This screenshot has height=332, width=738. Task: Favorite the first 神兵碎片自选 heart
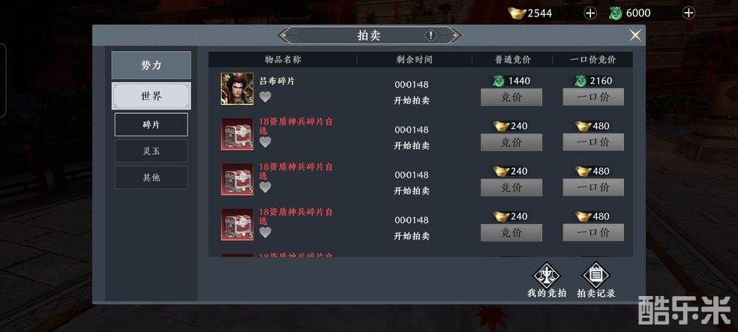click(265, 142)
